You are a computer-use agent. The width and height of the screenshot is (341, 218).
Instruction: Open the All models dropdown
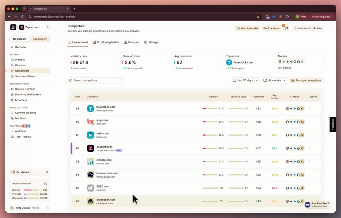tap(275, 80)
